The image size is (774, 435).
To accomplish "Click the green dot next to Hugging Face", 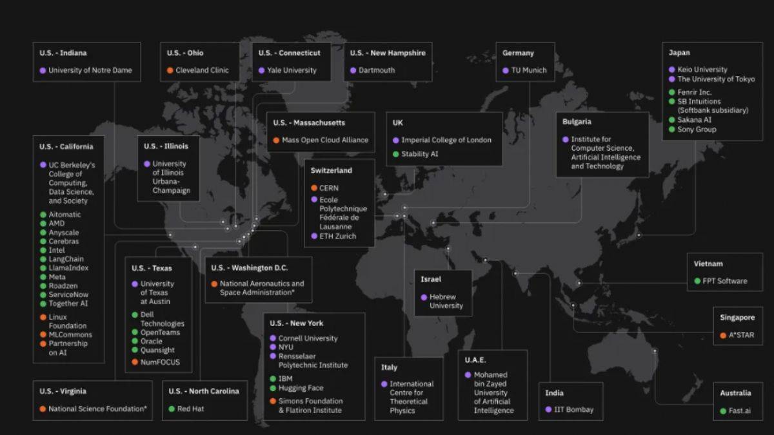I will 273,388.
